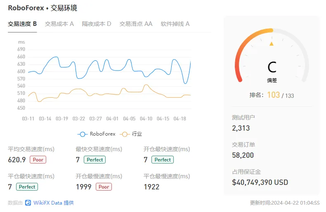Open the WikiFX Data 提供 link

[x=53, y=203]
